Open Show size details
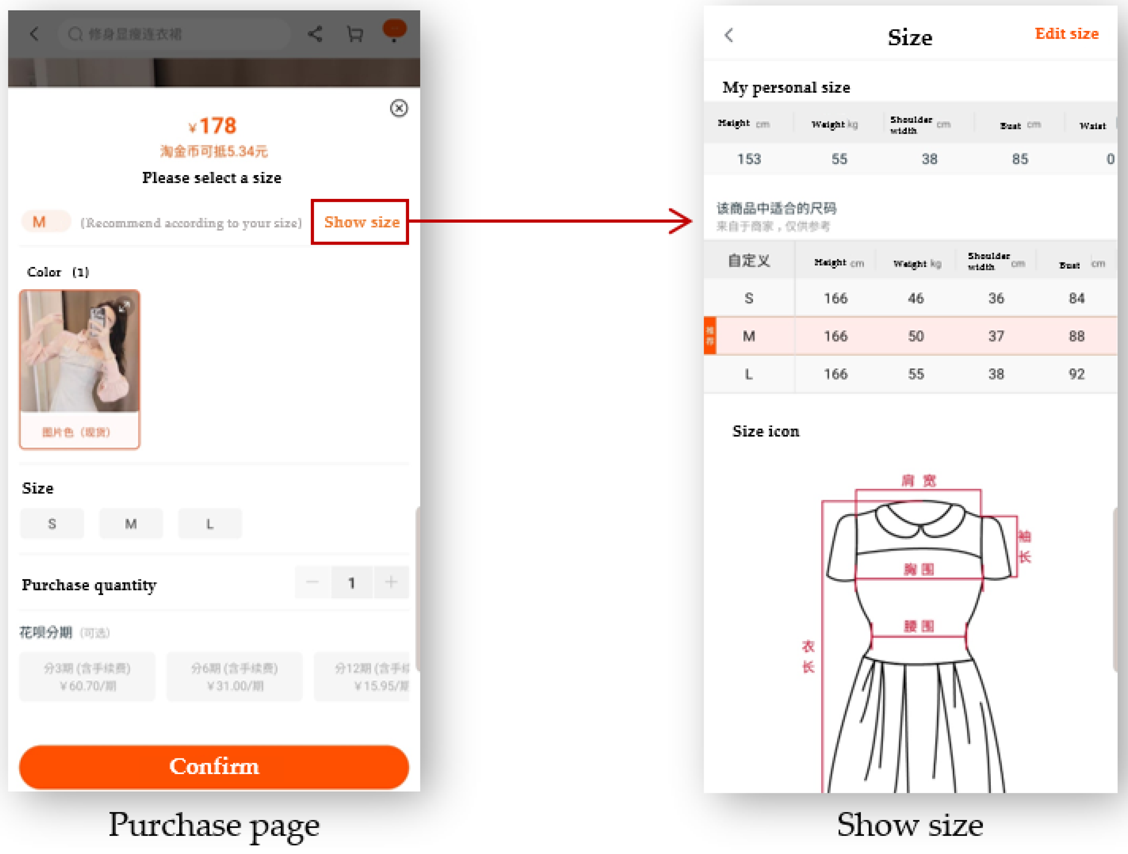Screen dimensions: 1128x854 (x=361, y=222)
